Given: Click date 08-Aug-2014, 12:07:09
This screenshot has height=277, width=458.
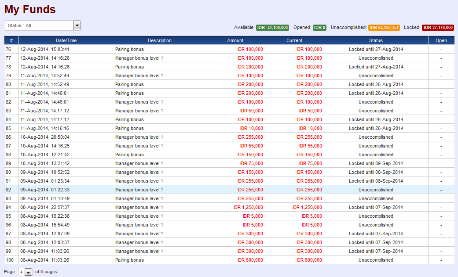Looking at the screenshot, I should pos(45,234).
